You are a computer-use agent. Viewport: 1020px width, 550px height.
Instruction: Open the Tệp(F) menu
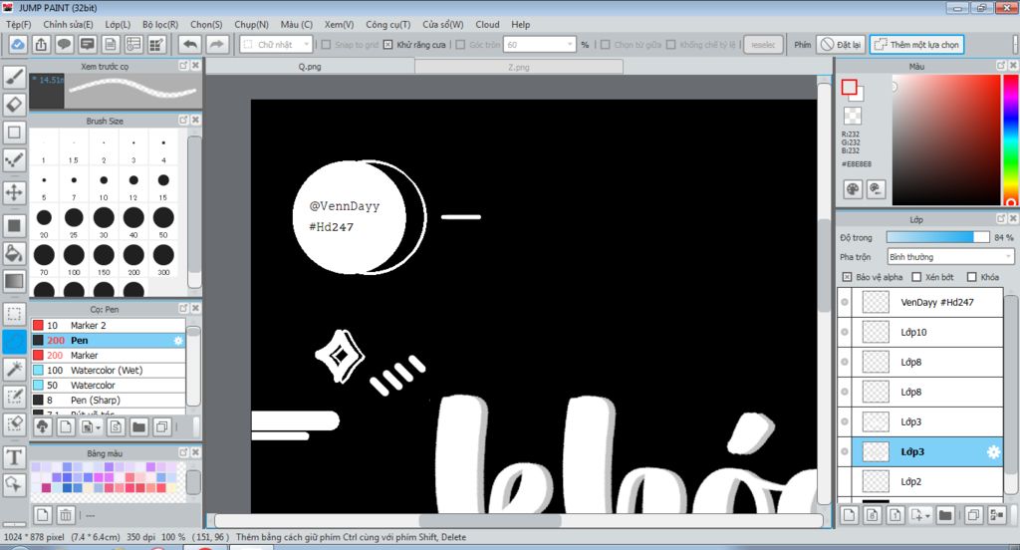[19, 24]
